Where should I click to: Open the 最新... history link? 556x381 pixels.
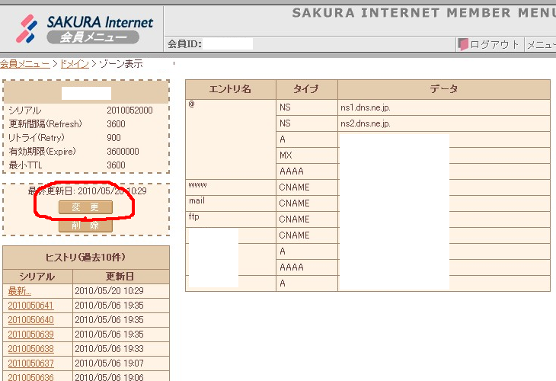(x=21, y=291)
